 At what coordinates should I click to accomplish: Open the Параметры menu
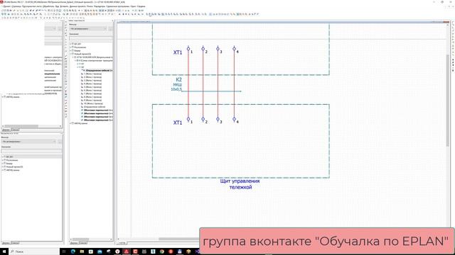pyautogui.click(x=100, y=6)
